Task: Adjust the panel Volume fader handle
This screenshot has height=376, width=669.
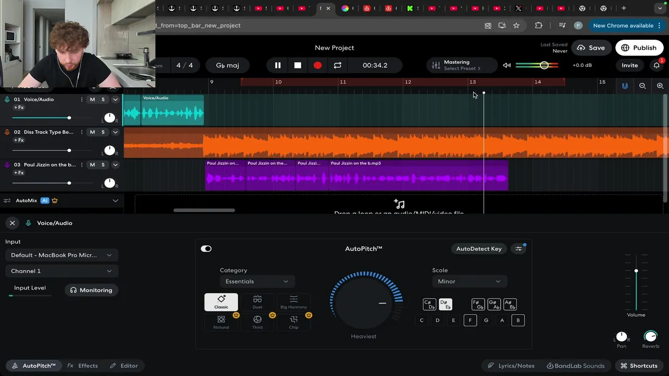Action: tap(636, 271)
